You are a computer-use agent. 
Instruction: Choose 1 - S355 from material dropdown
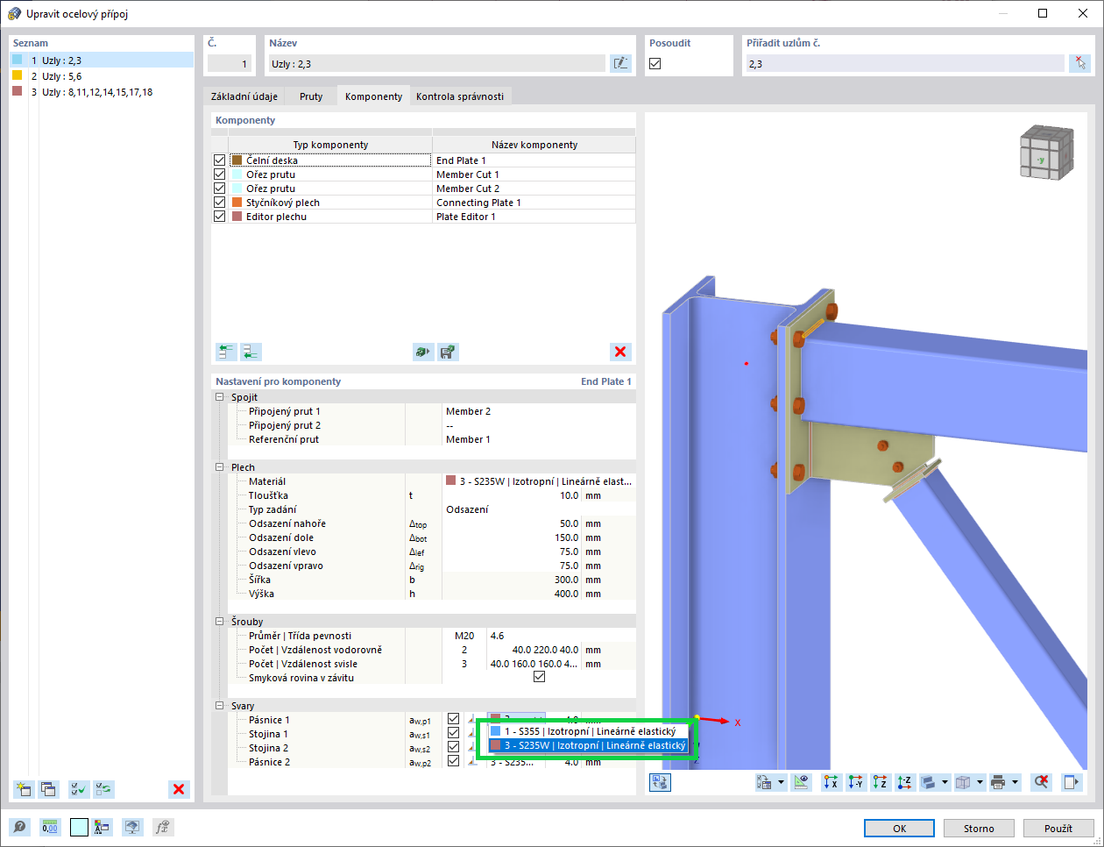pyautogui.click(x=588, y=731)
